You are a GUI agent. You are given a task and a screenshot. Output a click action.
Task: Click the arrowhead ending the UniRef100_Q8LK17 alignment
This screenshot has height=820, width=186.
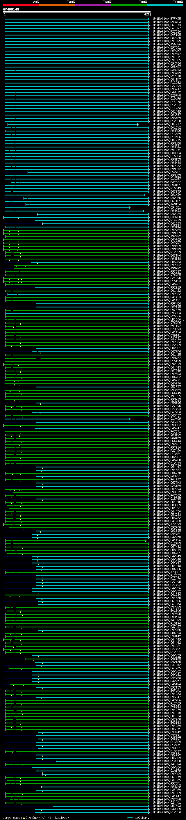tap(138, 125)
